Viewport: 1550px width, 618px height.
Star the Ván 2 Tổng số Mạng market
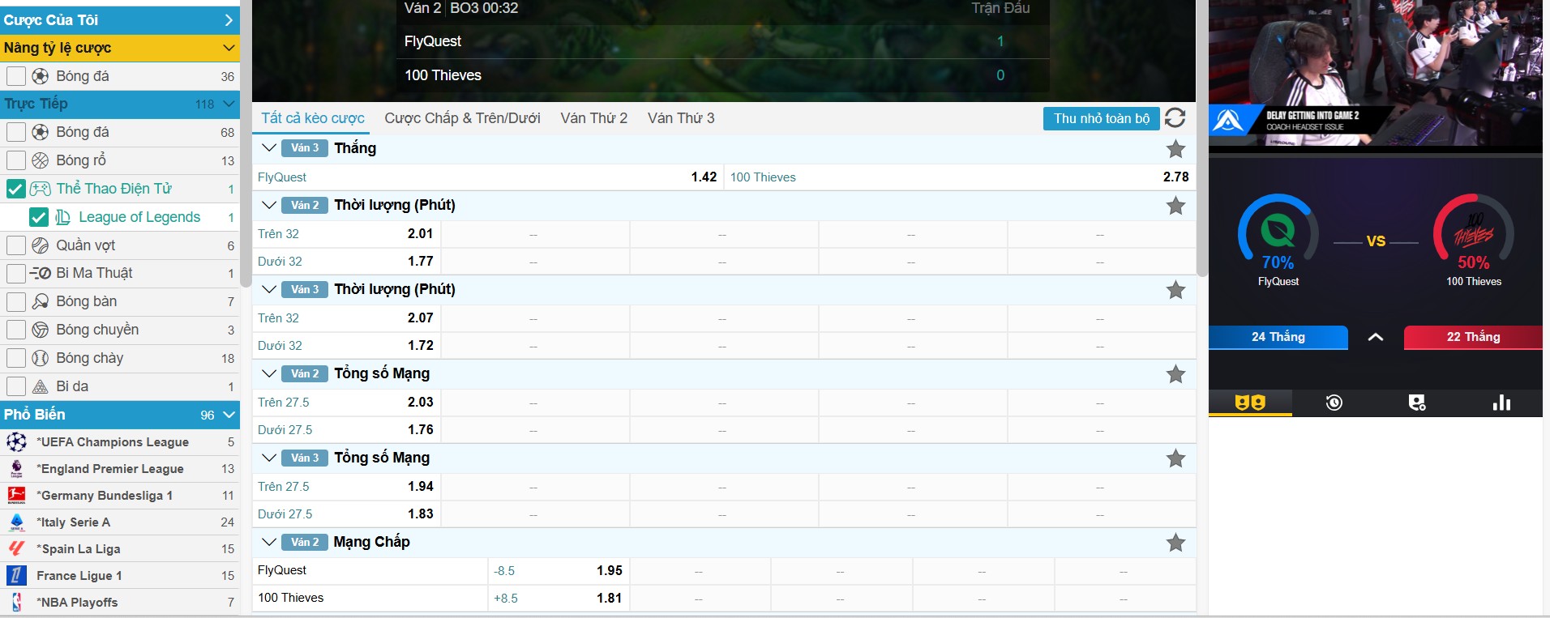point(1175,374)
